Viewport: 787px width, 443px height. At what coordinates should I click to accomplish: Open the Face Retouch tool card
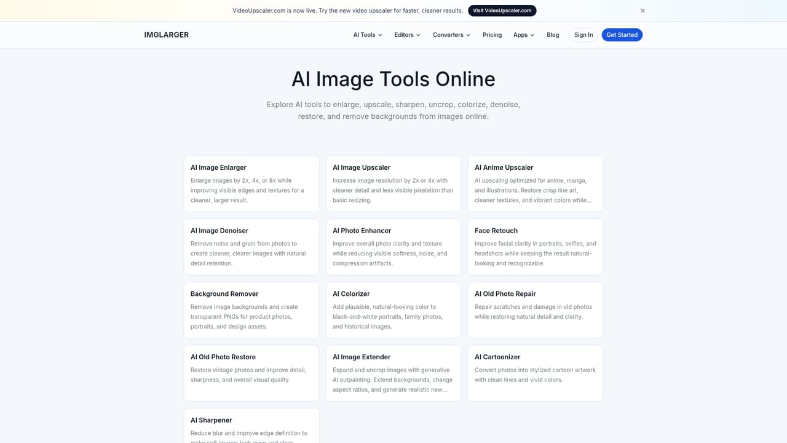tap(536, 247)
